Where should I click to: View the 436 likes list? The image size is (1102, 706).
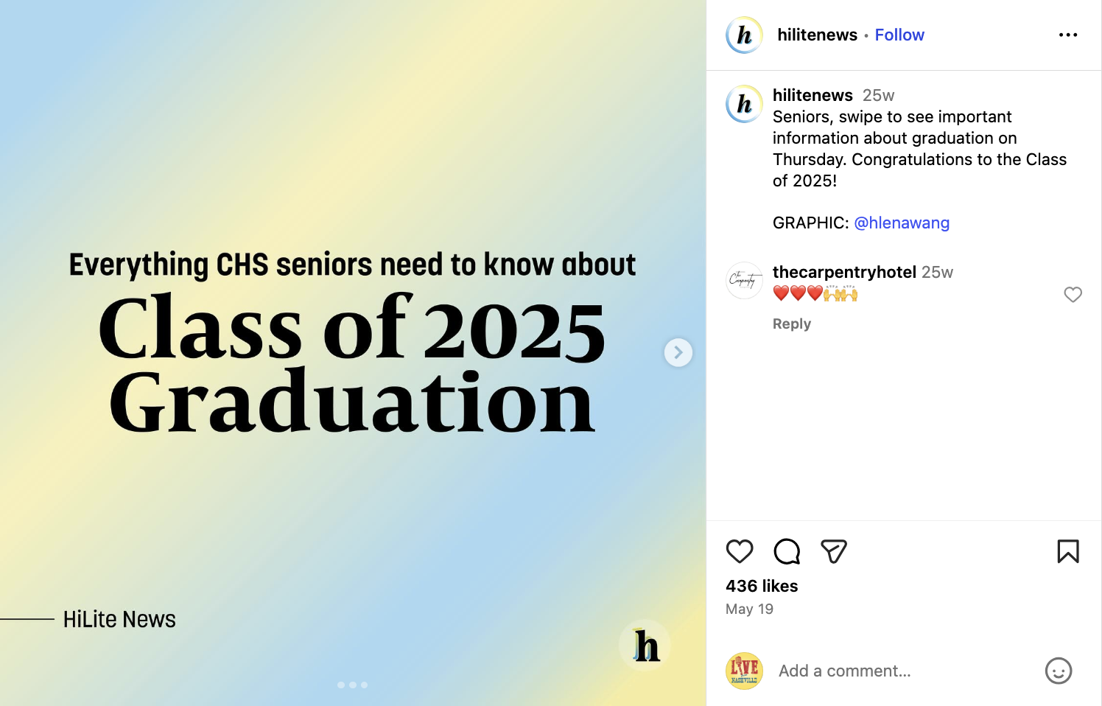pyautogui.click(x=762, y=586)
